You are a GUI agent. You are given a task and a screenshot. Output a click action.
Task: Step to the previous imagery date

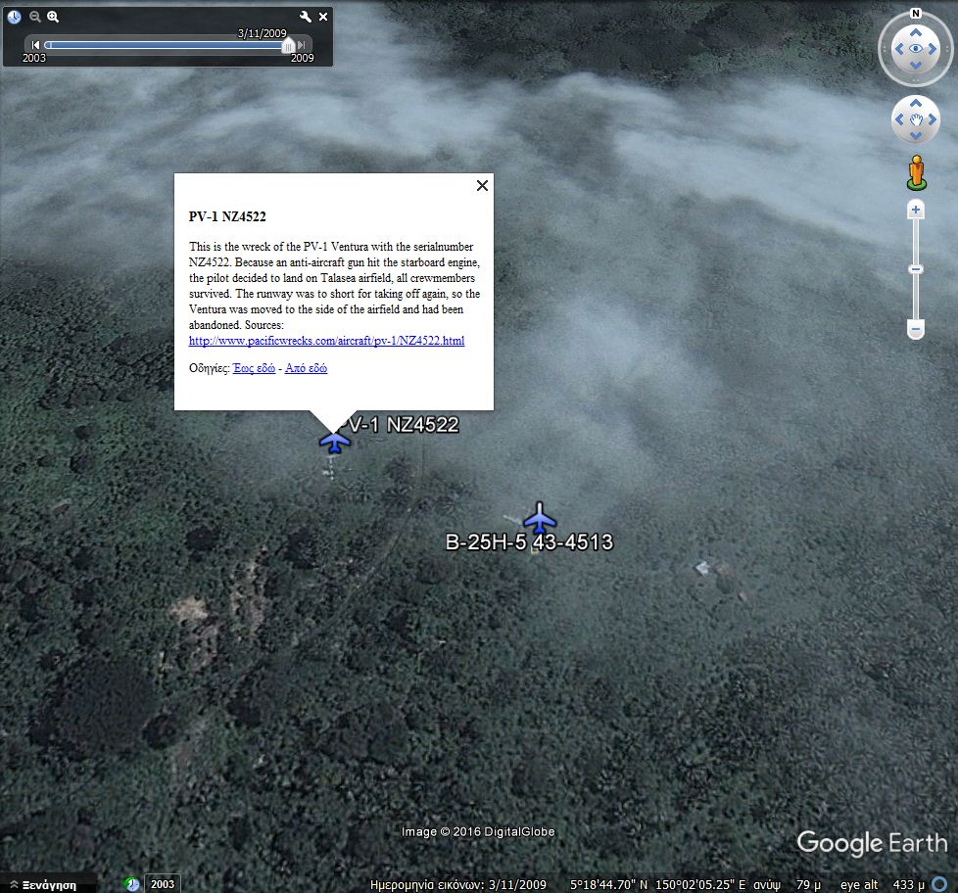pos(35,45)
